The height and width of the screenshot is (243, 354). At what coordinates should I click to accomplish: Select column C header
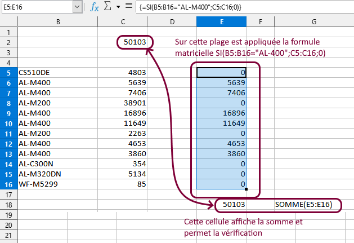123,22
